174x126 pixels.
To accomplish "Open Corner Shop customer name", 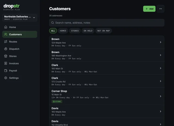I will (59, 91).
